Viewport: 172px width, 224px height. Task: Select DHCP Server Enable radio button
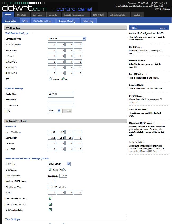(50, 170)
